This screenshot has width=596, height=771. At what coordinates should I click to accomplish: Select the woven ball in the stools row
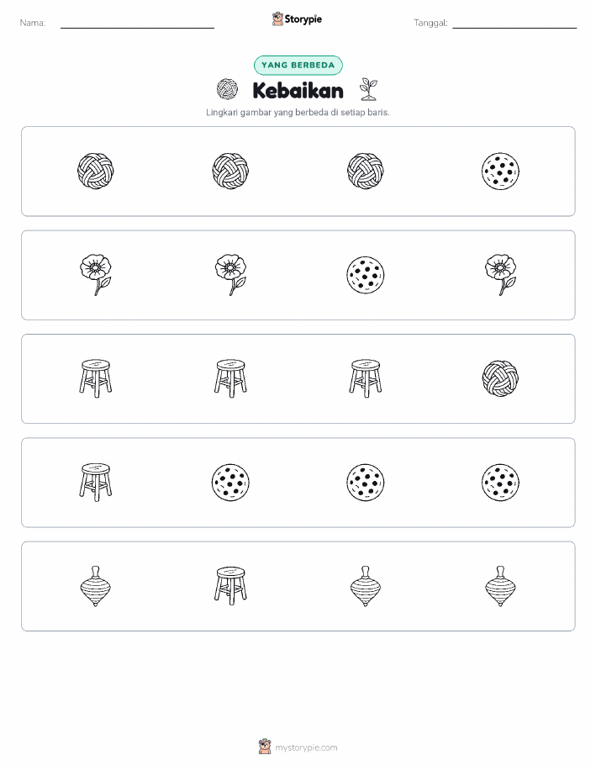(x=500, y=378)
